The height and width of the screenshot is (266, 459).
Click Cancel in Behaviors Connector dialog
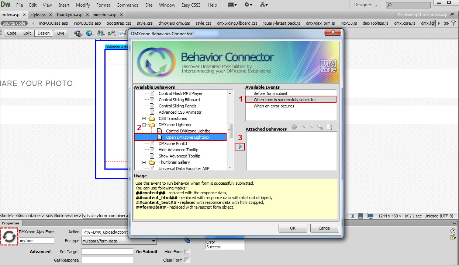point(325,228)
